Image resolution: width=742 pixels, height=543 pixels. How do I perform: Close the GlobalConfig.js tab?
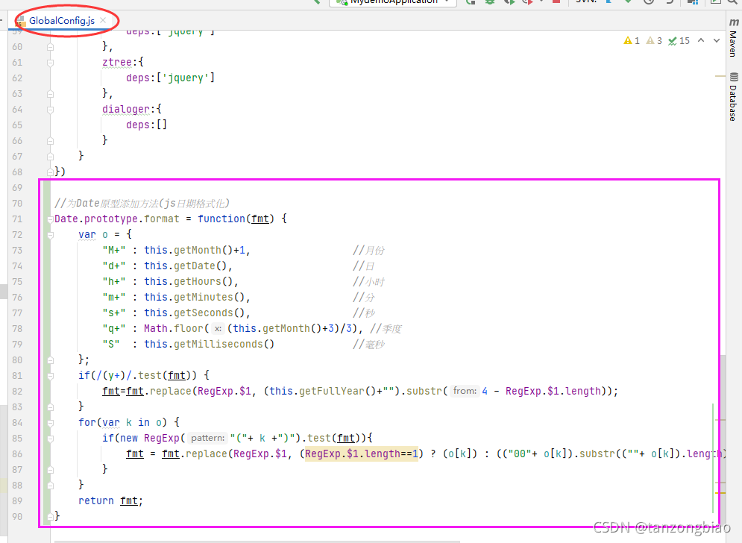point(103,20)
